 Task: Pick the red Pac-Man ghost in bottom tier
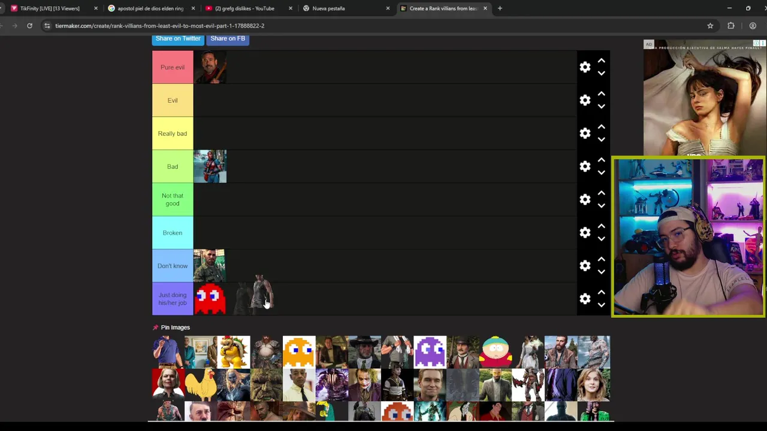(210, 299)
